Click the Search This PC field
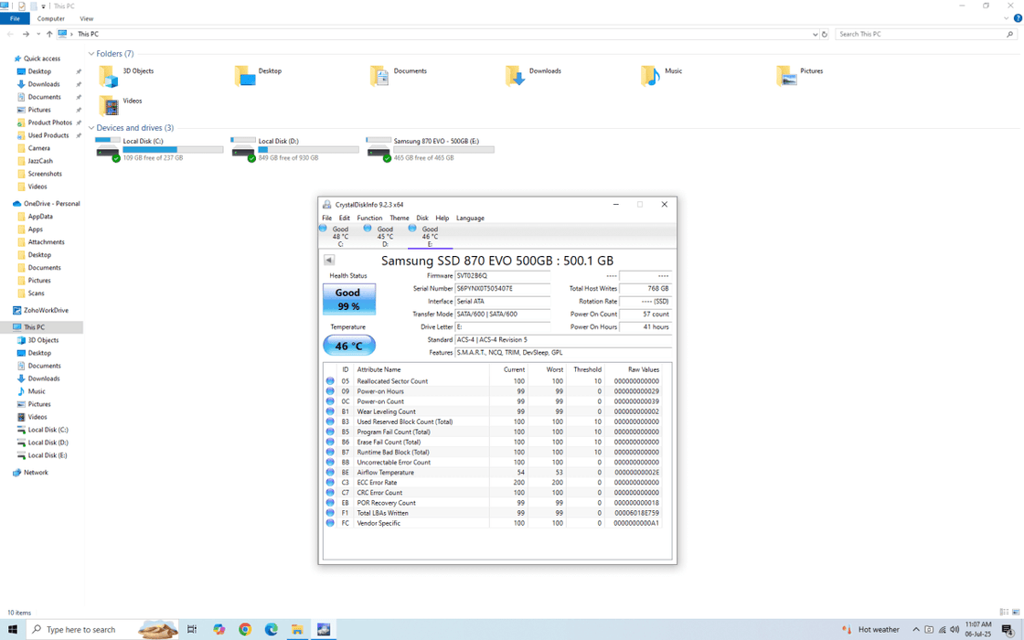 coord(919,34)
